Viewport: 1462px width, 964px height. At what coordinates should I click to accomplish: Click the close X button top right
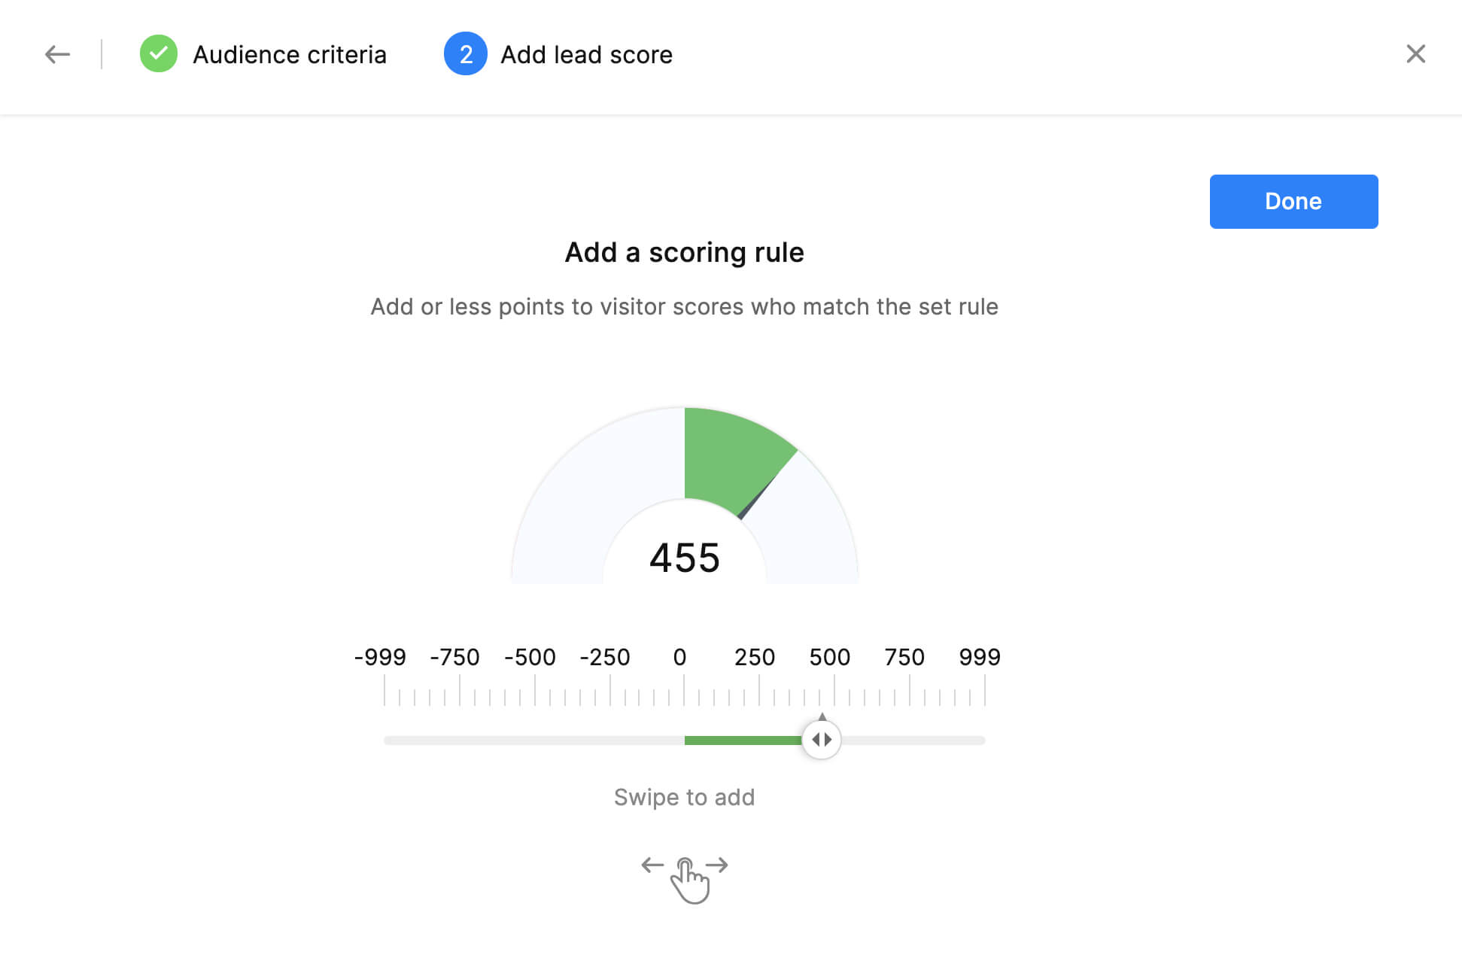point(1416,53)
